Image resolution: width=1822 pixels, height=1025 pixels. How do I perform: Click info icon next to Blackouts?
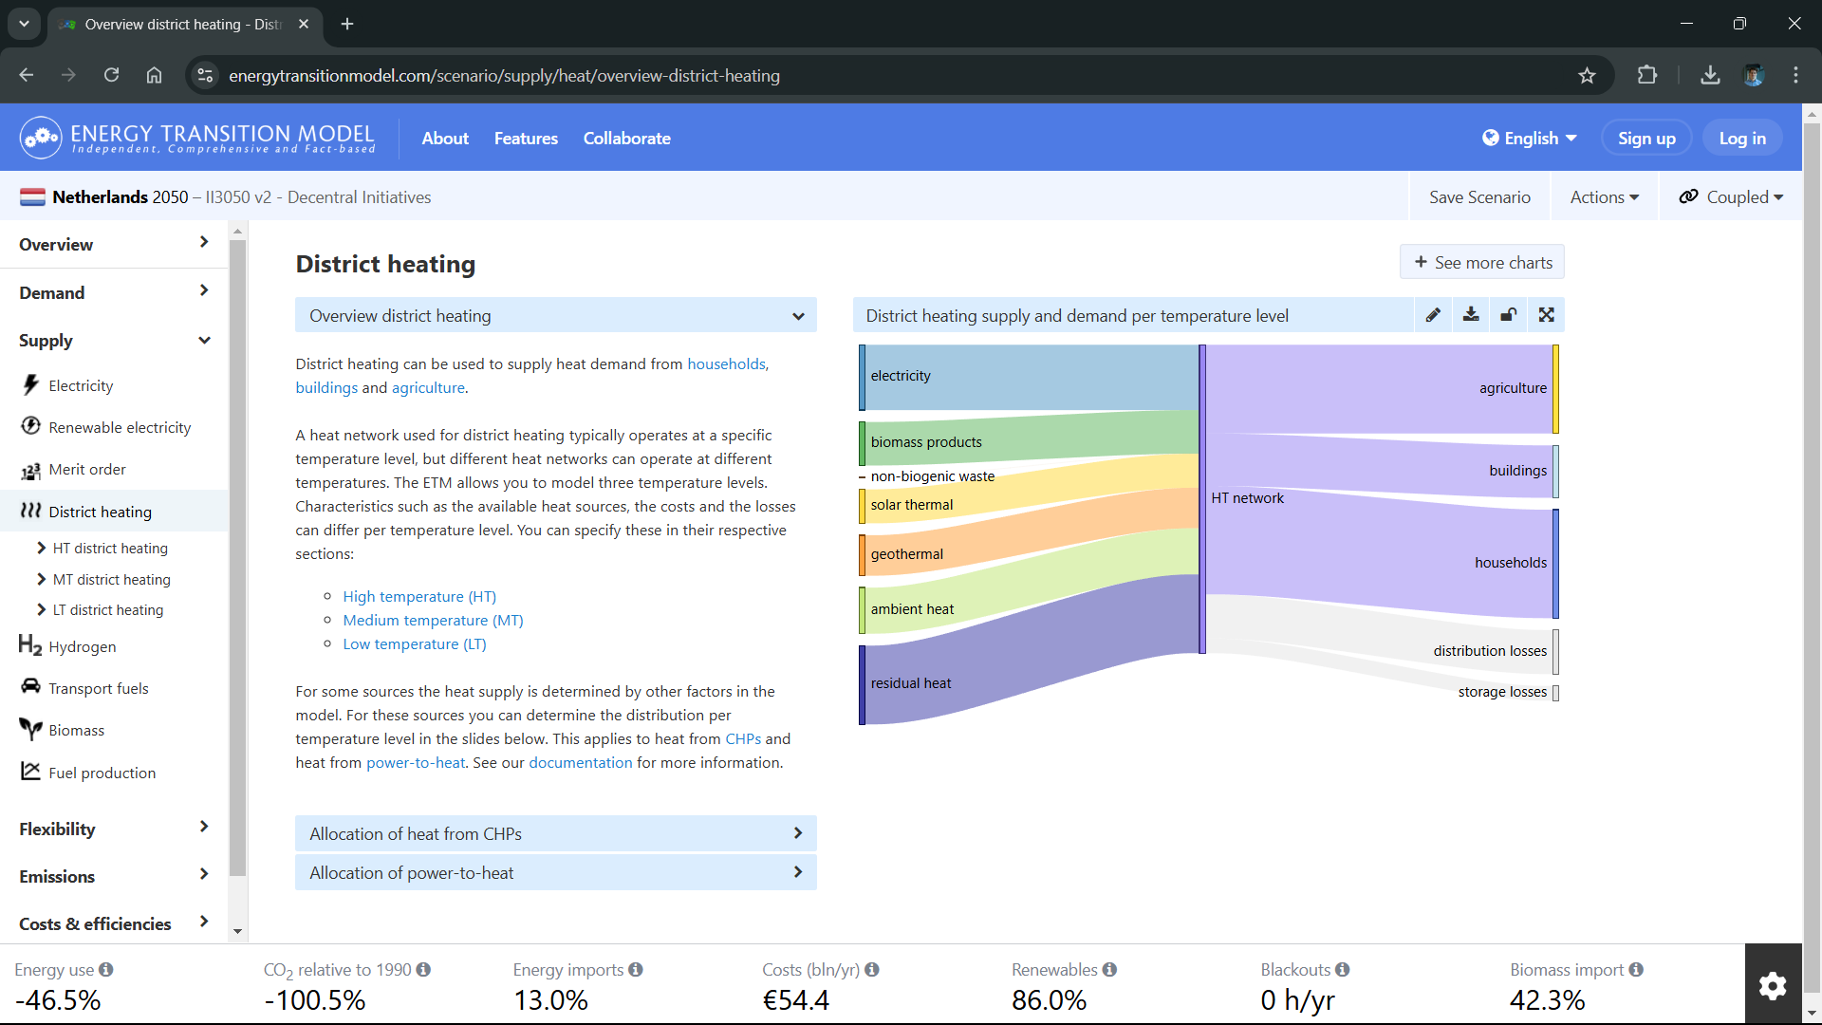point(1342,970)
